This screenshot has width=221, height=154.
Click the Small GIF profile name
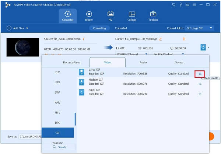coord(94,90)
